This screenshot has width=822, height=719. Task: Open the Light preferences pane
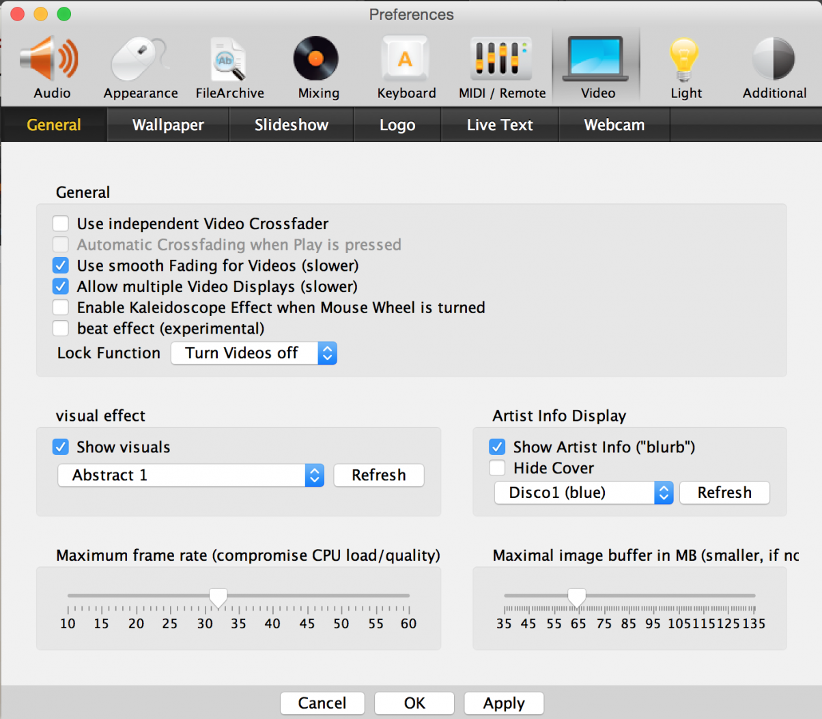685,68
